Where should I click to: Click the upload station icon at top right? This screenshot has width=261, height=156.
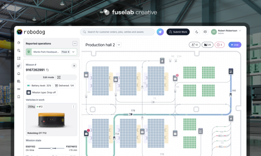[231, 71]
